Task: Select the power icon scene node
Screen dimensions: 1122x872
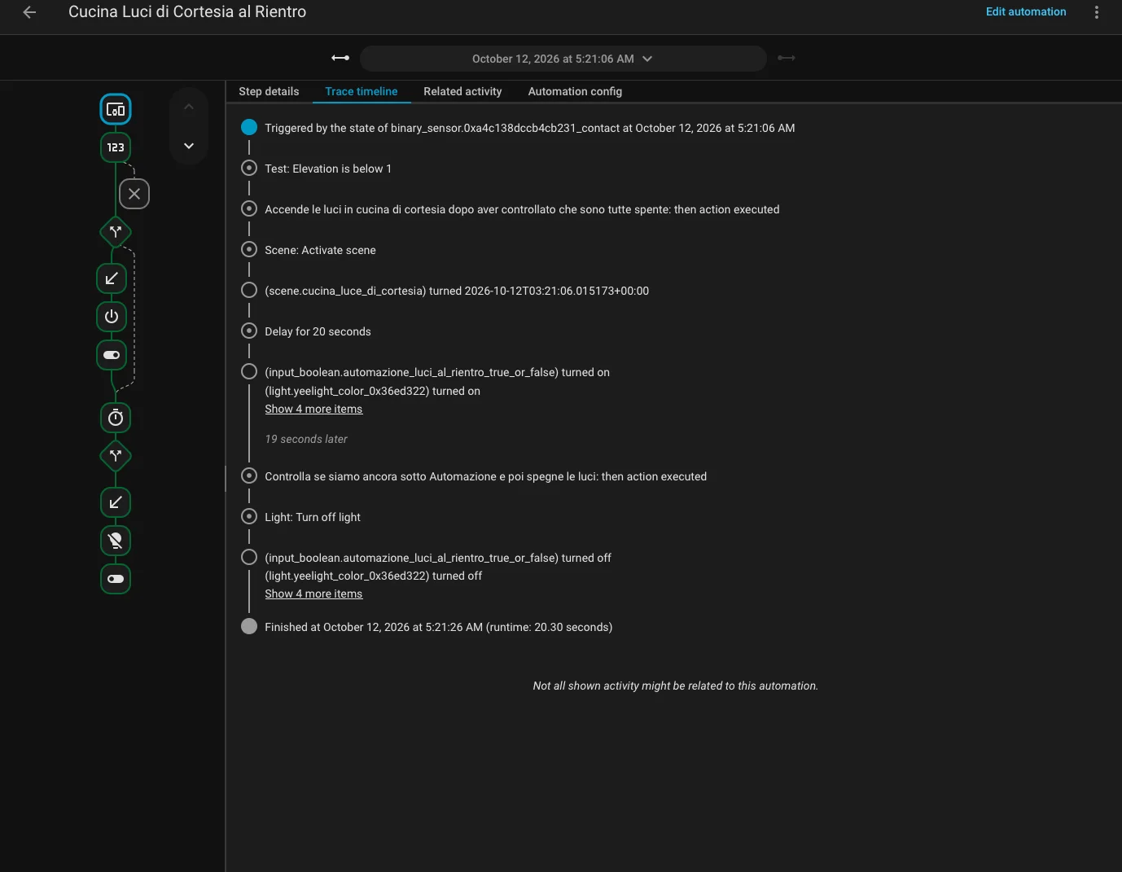Action: click(112, 317)
